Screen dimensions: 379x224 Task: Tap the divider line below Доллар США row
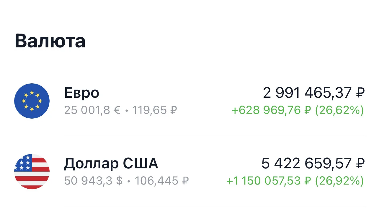click(x=214, y=207)
